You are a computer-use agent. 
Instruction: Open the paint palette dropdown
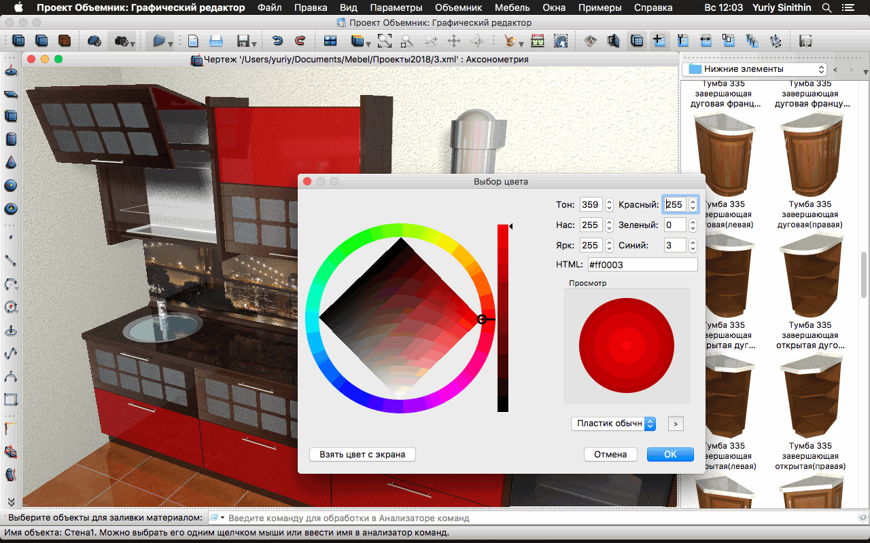[521, 44]
